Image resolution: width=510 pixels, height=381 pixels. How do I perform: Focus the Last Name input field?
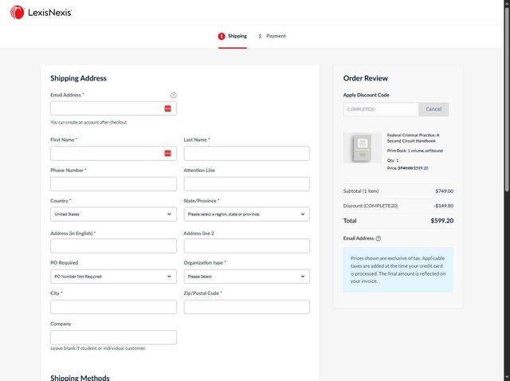point(246,153)
